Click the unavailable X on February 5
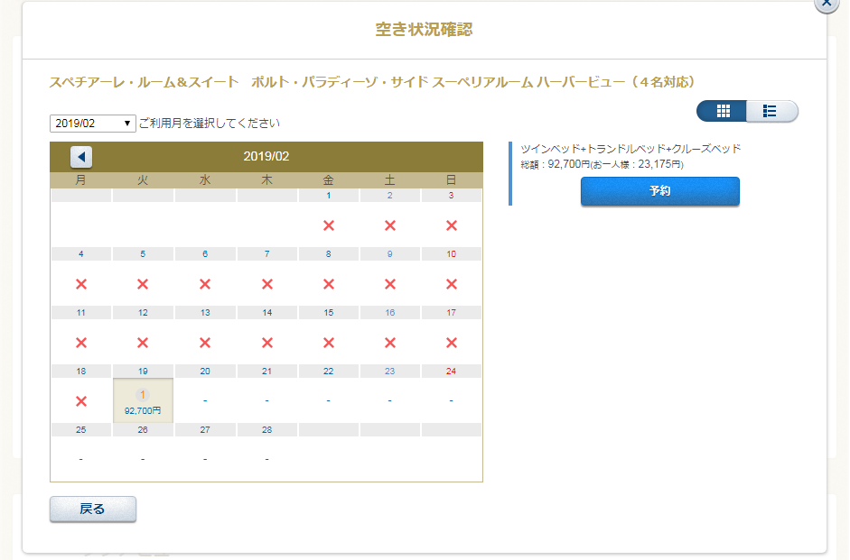 pos(143,284)
